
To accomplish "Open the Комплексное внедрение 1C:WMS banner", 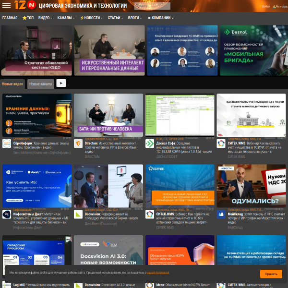I will [x=182, y=50].
